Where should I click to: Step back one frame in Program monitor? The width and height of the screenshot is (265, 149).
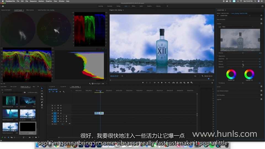click(158, 83)
